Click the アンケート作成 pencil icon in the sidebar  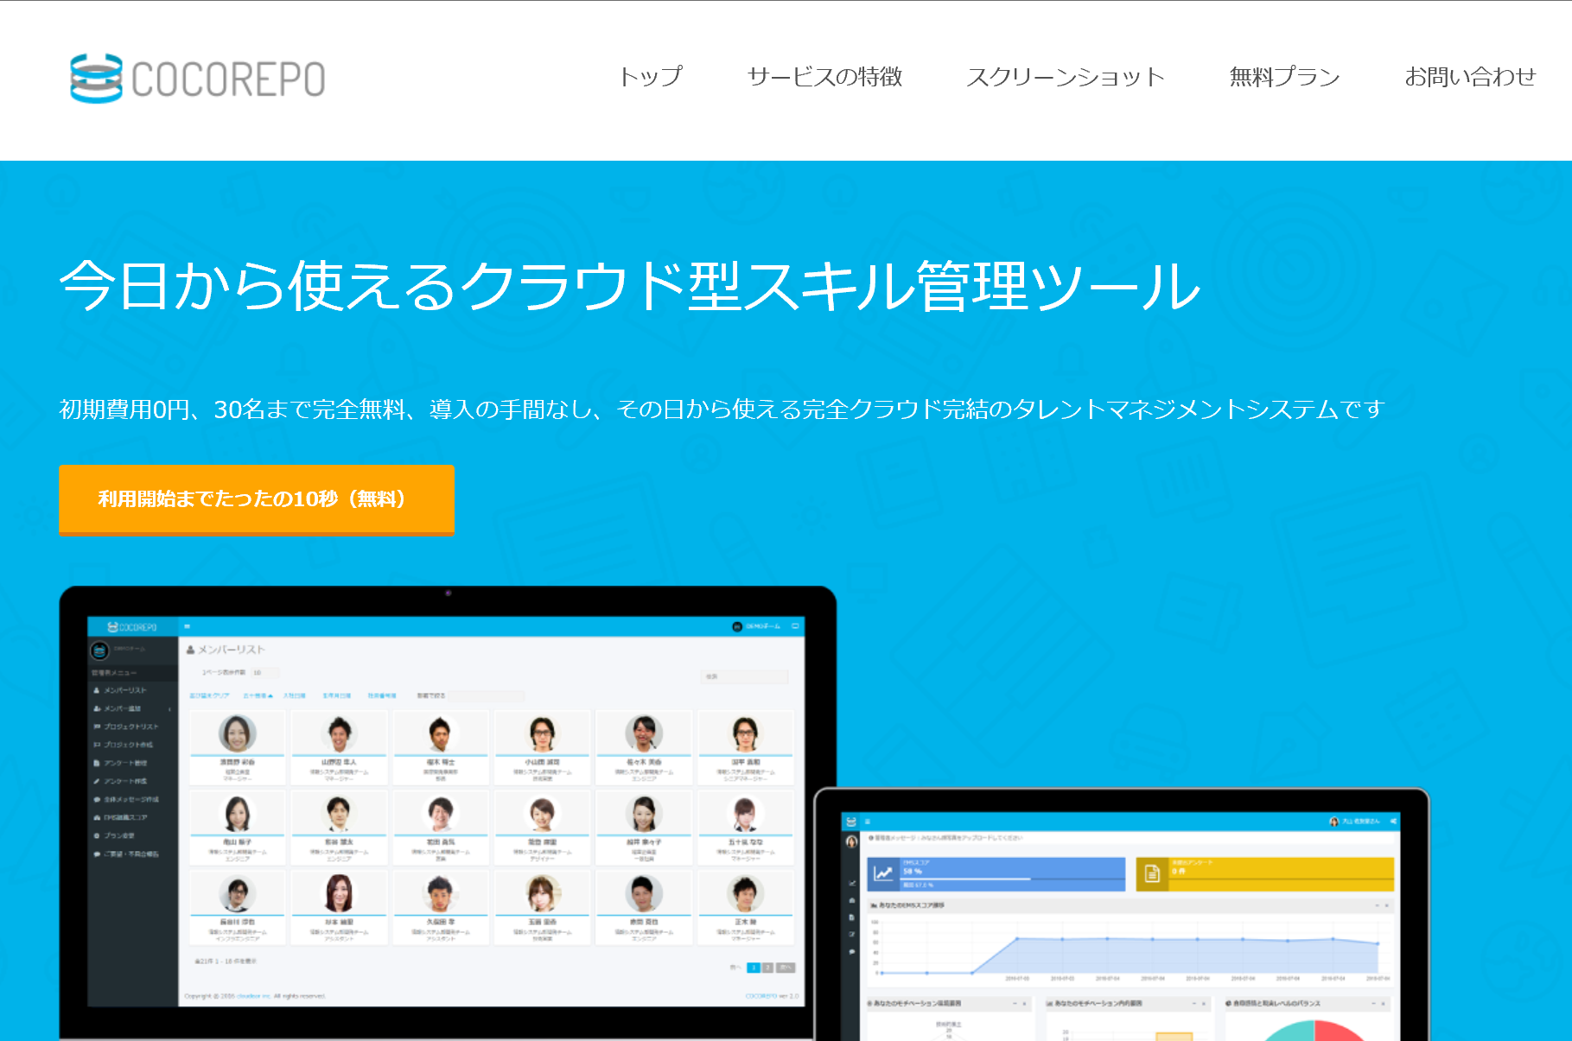point(96,781)
